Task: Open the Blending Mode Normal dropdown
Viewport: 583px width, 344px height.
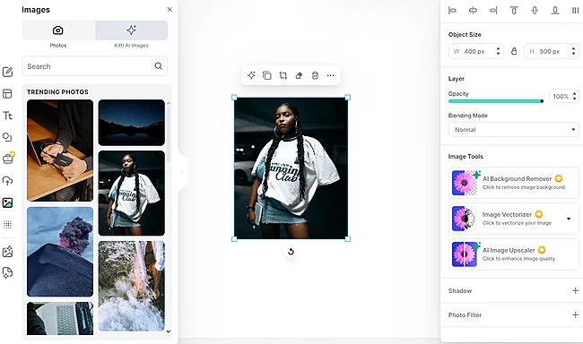Action: click(x=513, y=130)
